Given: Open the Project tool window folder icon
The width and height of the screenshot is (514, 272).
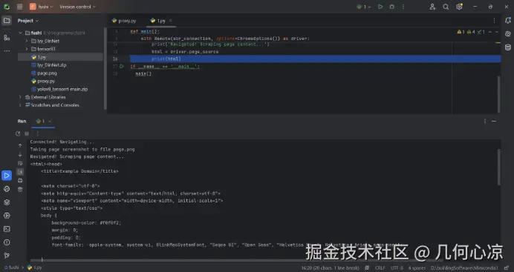Looking at the screenshot, I should (7, 21).
